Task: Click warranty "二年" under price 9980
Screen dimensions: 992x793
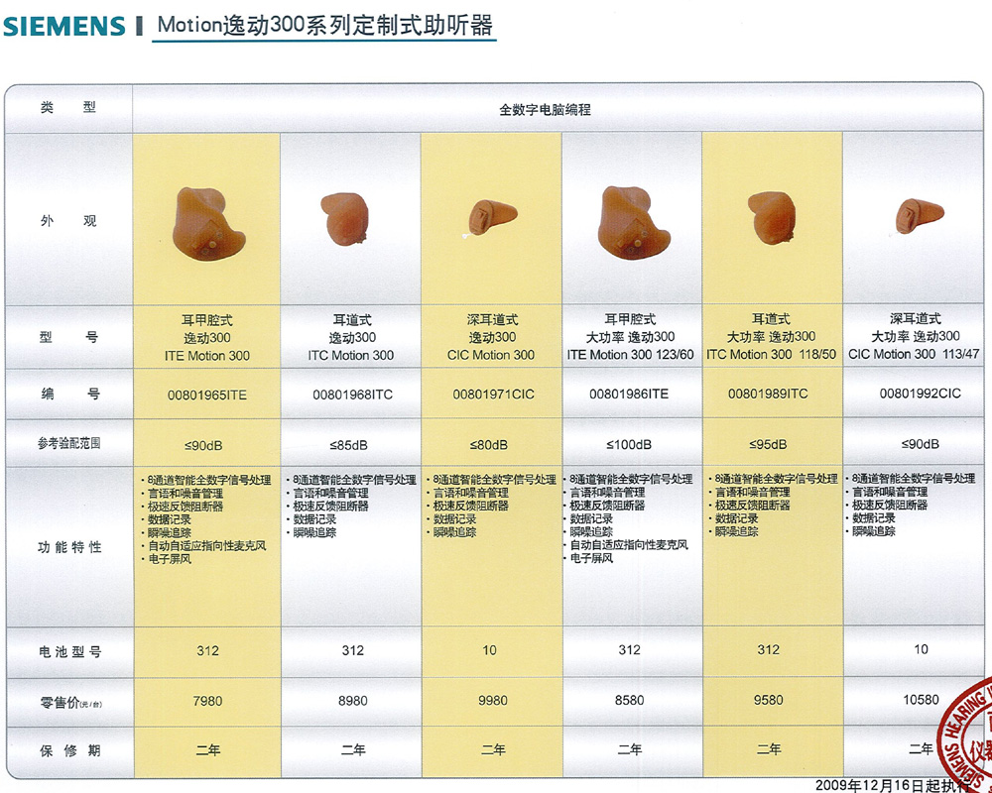Action: pos(493,750)
